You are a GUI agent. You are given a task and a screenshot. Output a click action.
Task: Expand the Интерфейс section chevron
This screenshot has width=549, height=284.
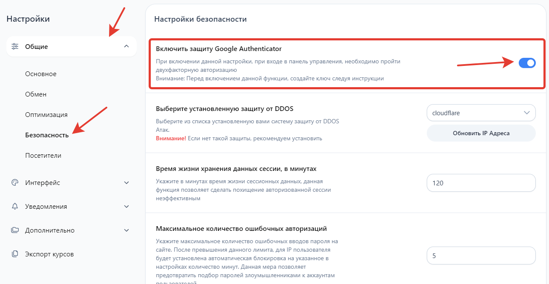click(126, 183)
